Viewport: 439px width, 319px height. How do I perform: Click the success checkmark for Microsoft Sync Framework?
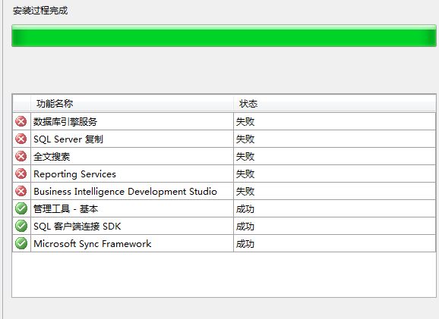[x=21, y=243]
